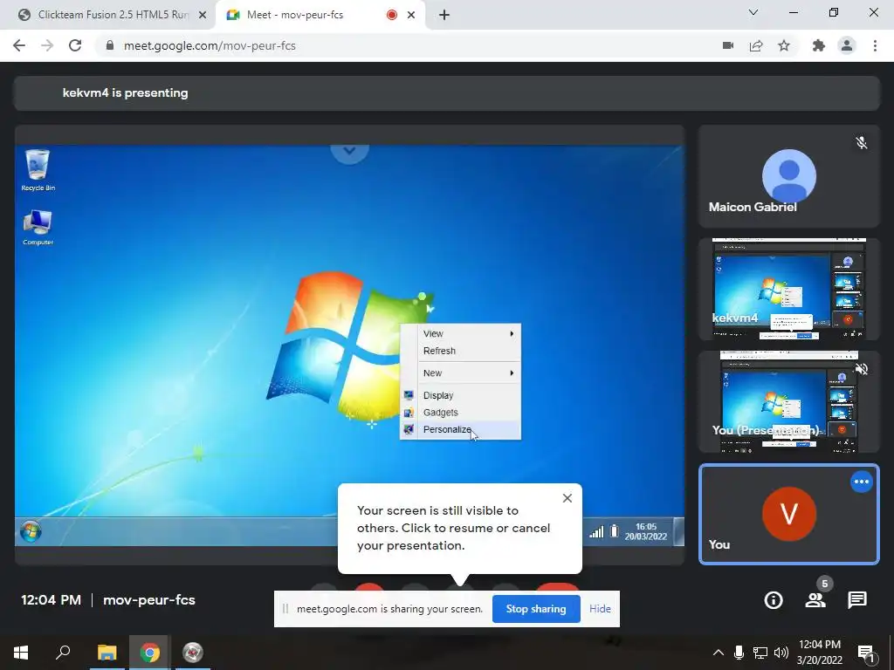Select Refresh in context menu
894x670 pixels.
point(461,351)
